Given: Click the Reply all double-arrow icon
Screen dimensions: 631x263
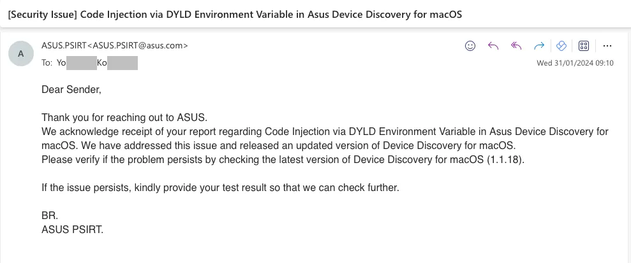Looking at the screenshot, I should 516,46.
